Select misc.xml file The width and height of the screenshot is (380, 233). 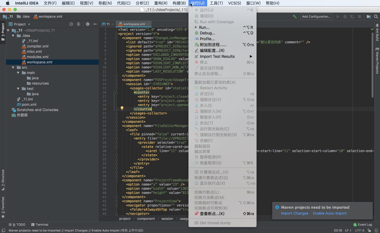tap(34, 52)
